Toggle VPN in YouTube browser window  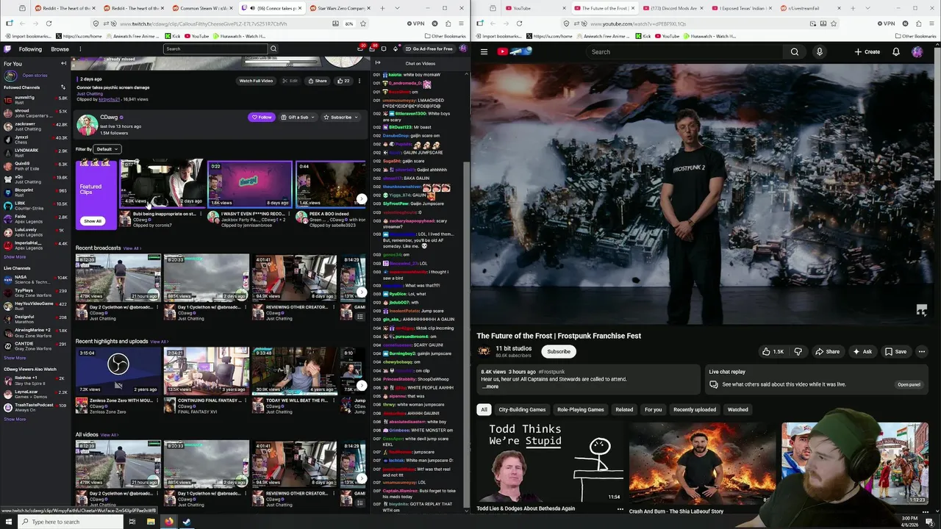[x=886, y=24]
